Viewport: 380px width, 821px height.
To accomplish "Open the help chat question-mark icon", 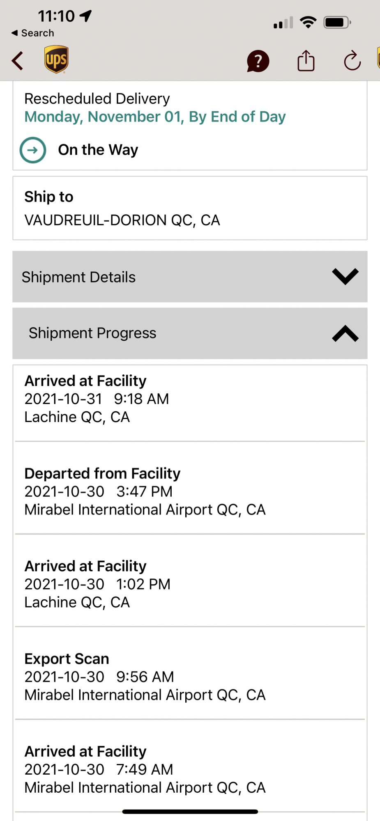I will [258, 61].
